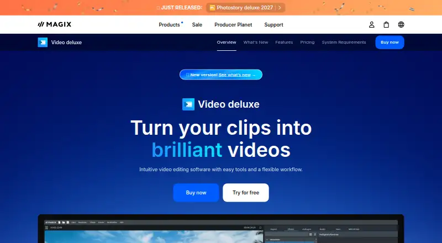Click the Buy now button below the headline
Image resolution: width=442 pixels, height=243 pixels.
pyautogui.click(x=196, y=193)
